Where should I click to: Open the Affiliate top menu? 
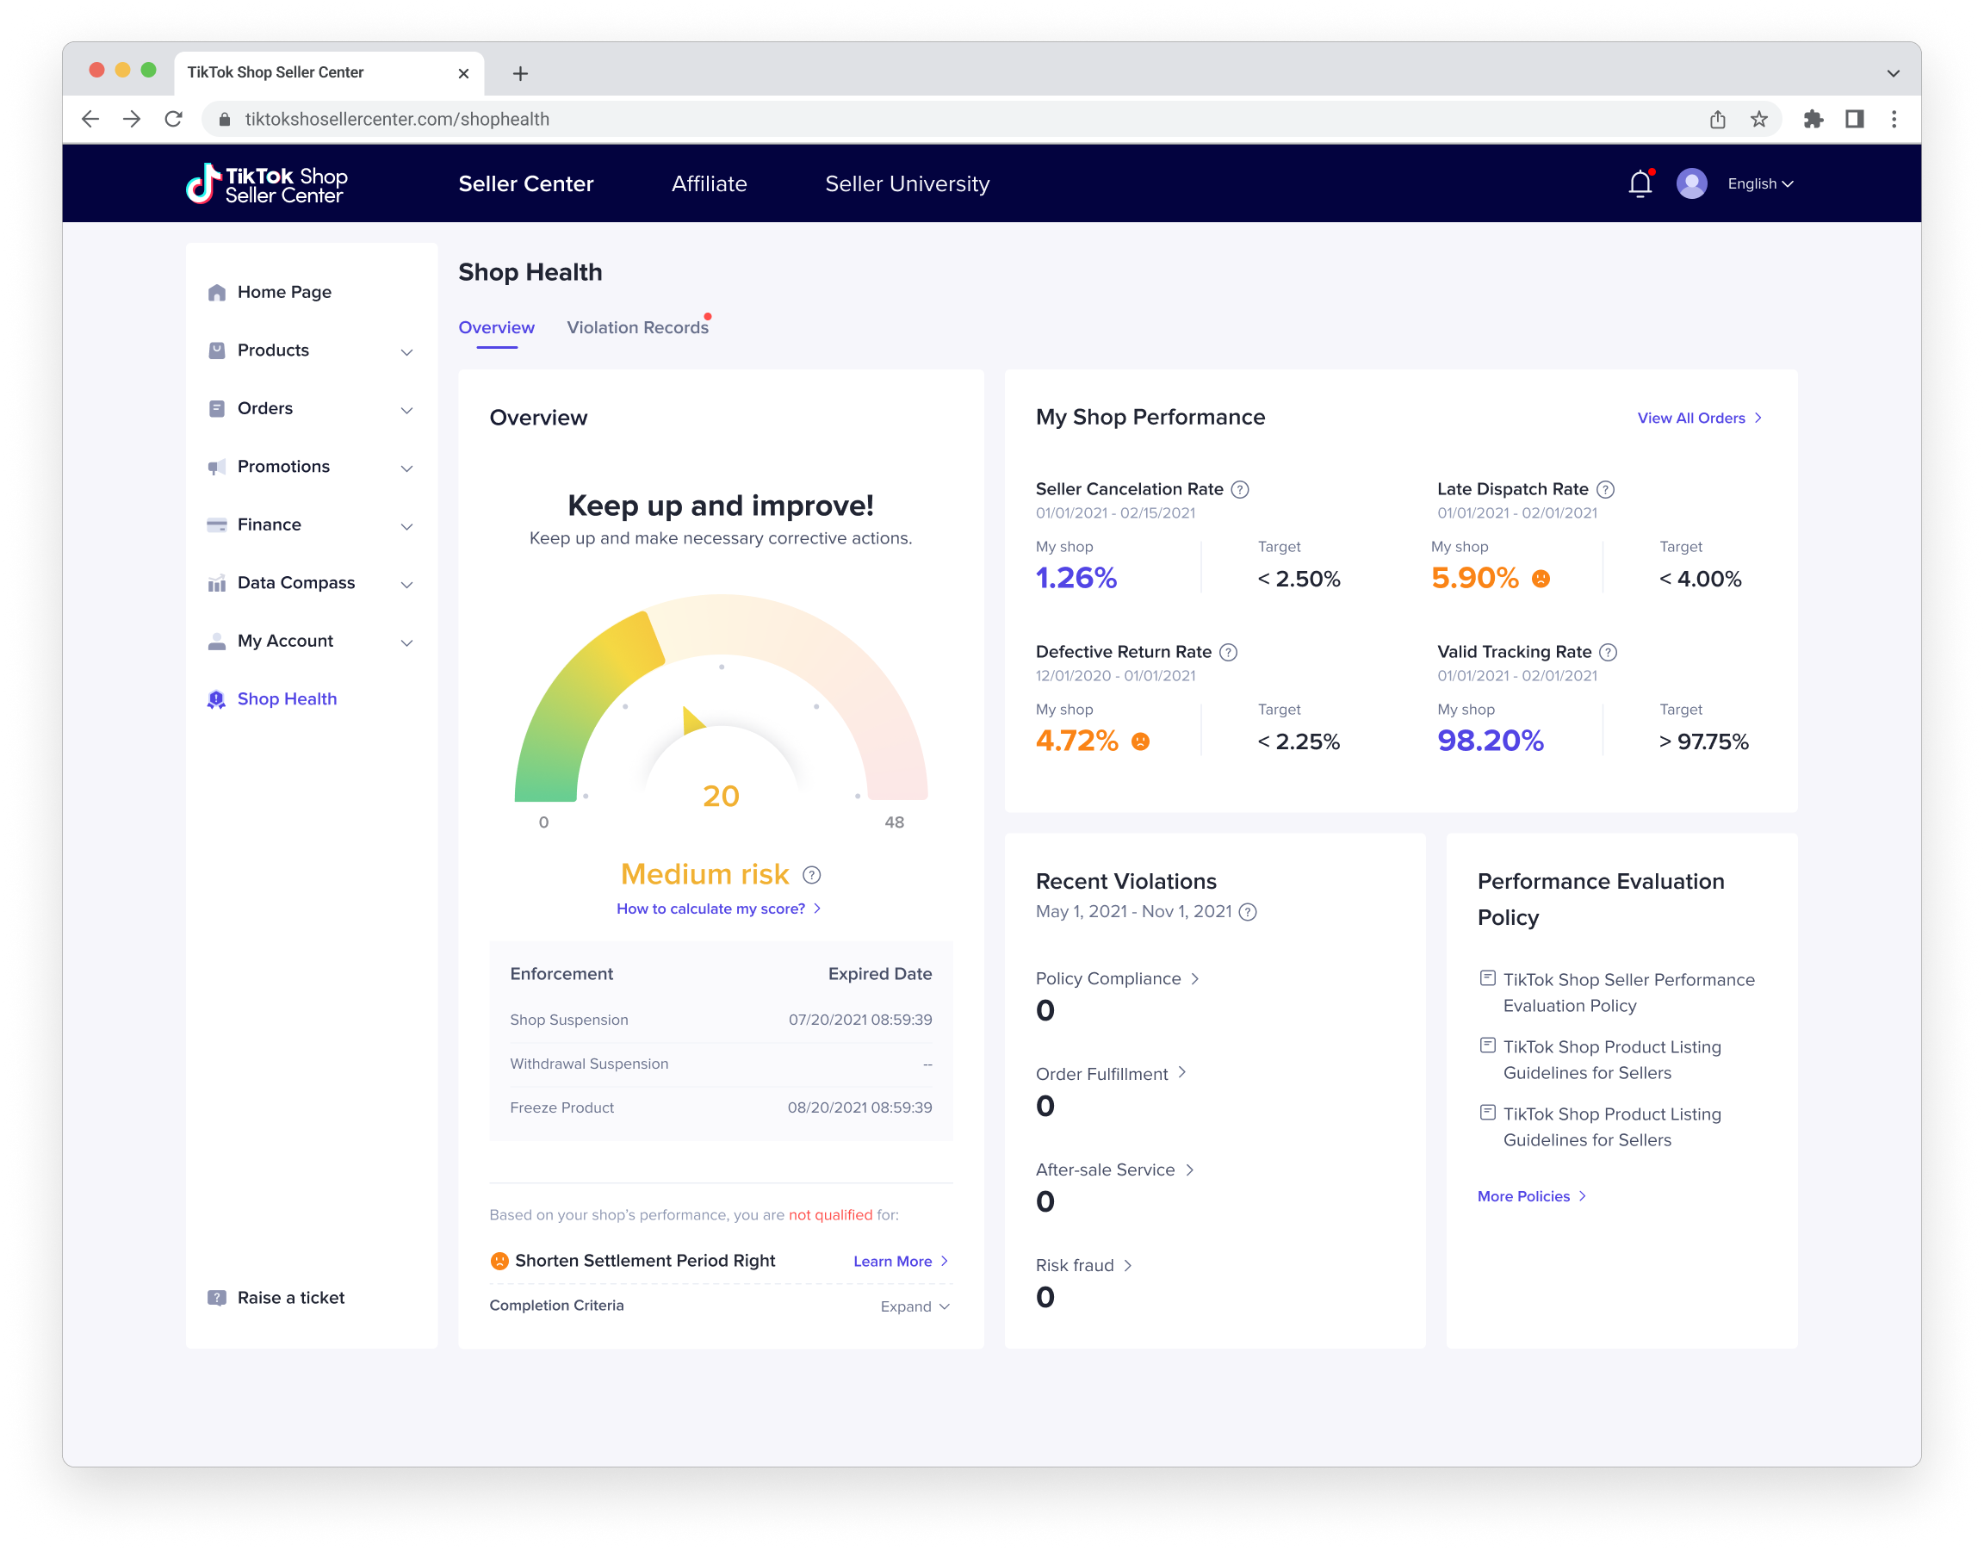(x=709, y=183)
